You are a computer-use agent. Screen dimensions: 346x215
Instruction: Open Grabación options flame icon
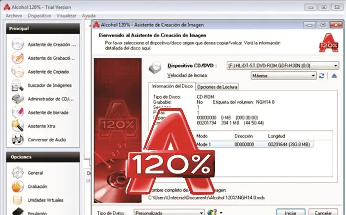click(x=18, y=186)
